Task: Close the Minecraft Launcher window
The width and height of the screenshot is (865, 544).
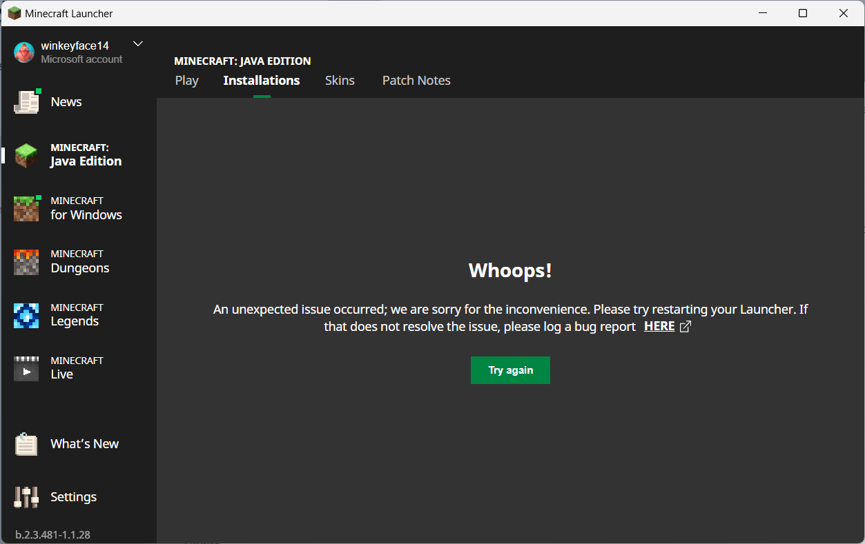Action: tap(844, 13)
